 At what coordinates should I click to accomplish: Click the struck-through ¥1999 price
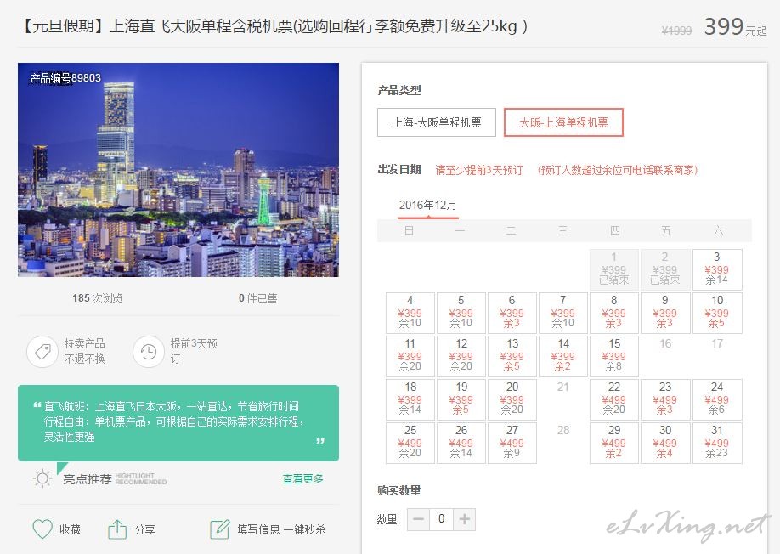(676, 31)
